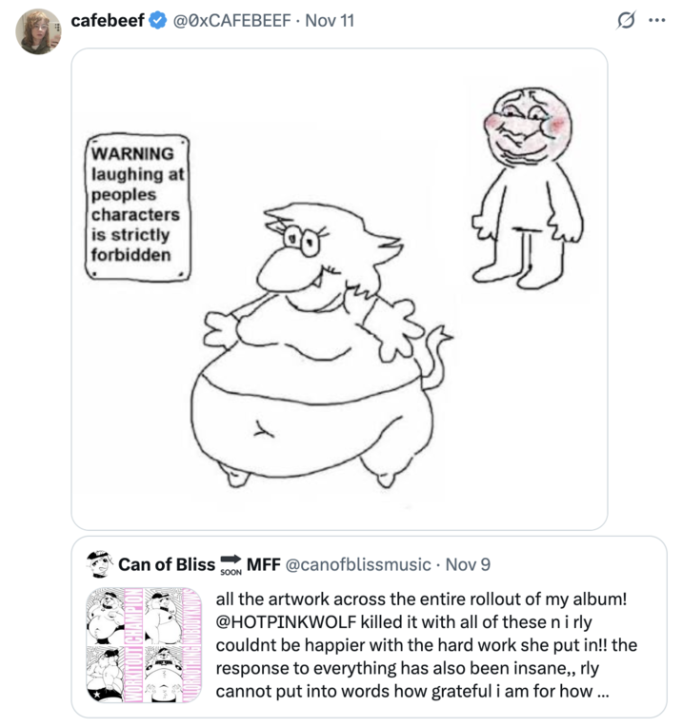
Task: Open the cafebeef display name link
Action: pos(108,20)
